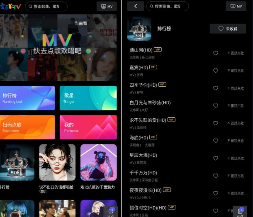Click the 雷石KTV logo
The width and height of the screenshot is (253, 217).
click(10, 6)
